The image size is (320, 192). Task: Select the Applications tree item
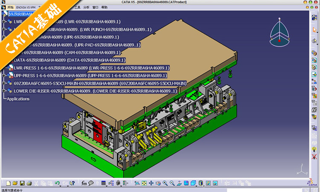(18, 99)
